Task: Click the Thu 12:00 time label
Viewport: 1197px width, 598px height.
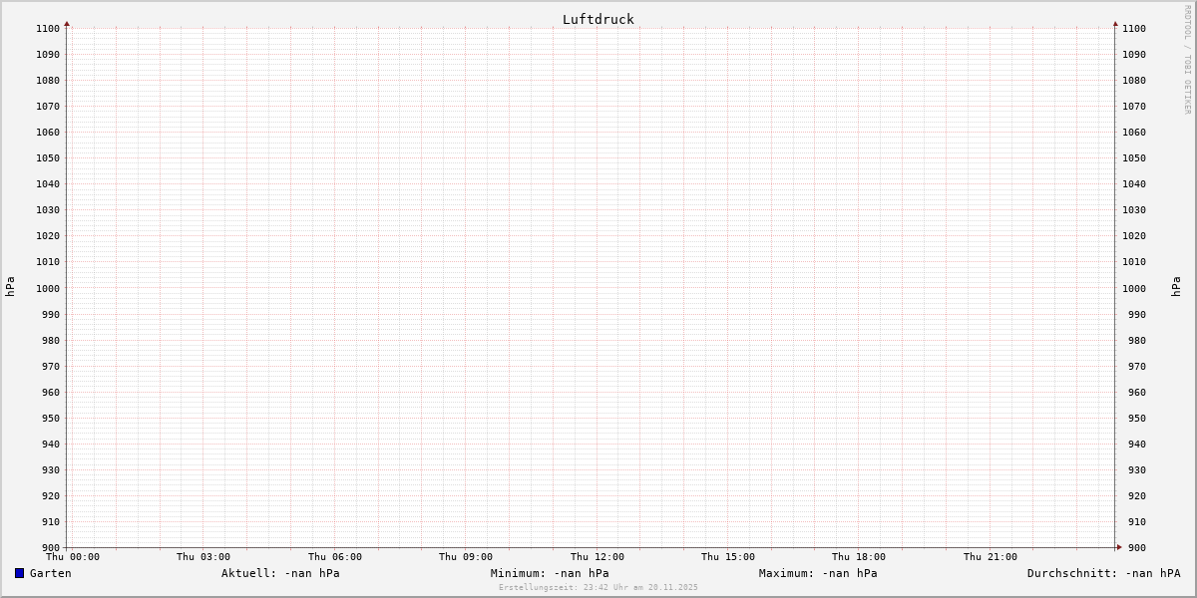Action: coord(598,557)
